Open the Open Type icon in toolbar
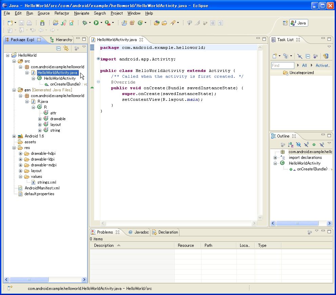The width and height of the screenshot is (336, 295). point(156,23)
